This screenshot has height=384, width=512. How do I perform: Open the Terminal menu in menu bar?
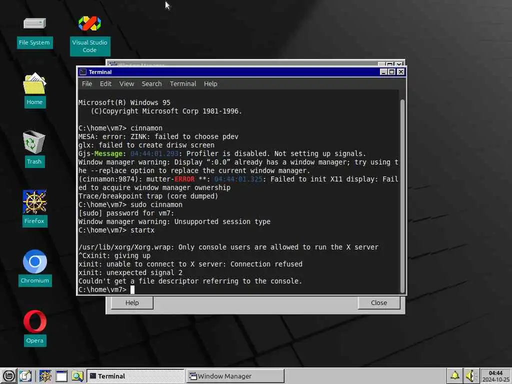click(x=183, y=83)
